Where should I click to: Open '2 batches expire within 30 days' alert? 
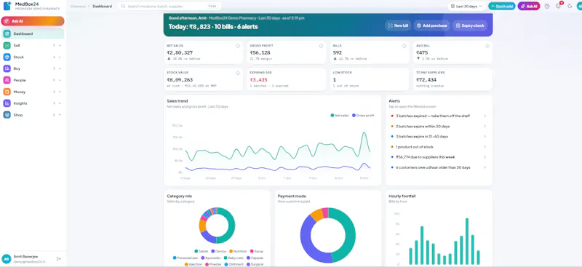pos(439,127)
